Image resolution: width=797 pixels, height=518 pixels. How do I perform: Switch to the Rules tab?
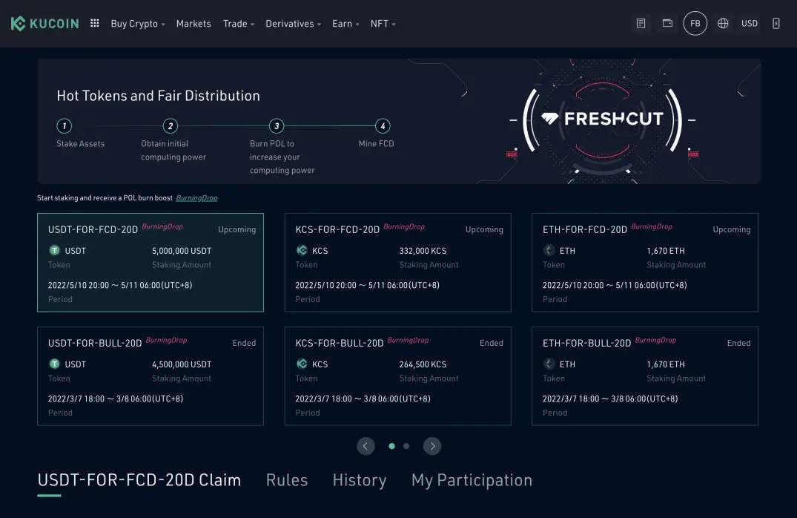[x=287, y=480]
